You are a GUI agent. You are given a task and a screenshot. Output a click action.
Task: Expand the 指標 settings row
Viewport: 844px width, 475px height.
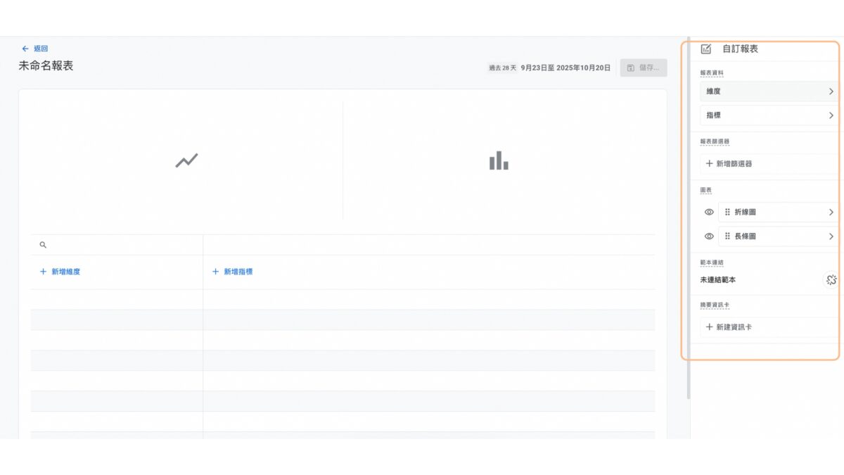click(x=770, y=115)
